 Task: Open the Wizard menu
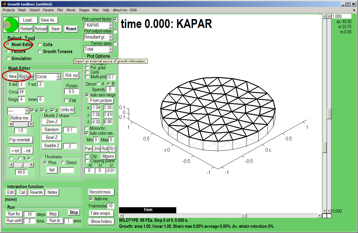click(35, 10)
